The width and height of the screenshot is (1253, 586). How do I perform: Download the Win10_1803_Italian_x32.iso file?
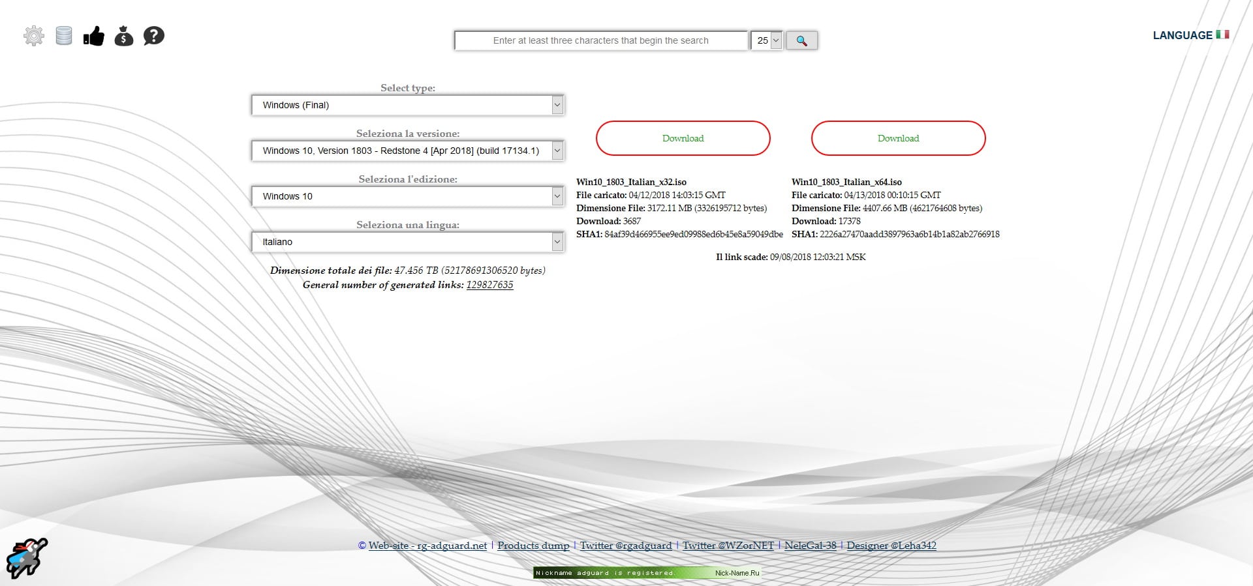tap(683, 138)
